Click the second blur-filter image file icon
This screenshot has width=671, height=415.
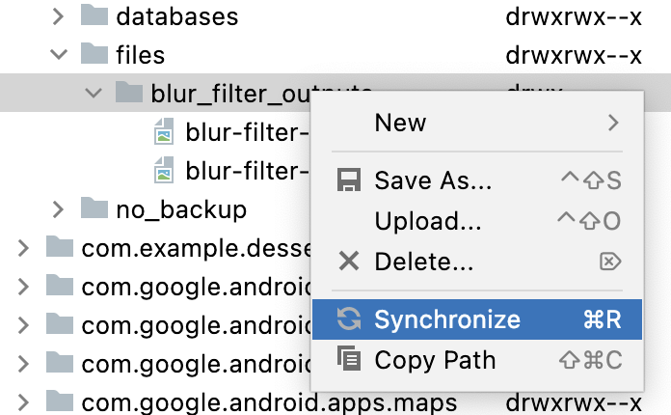(x=166, y=171)
